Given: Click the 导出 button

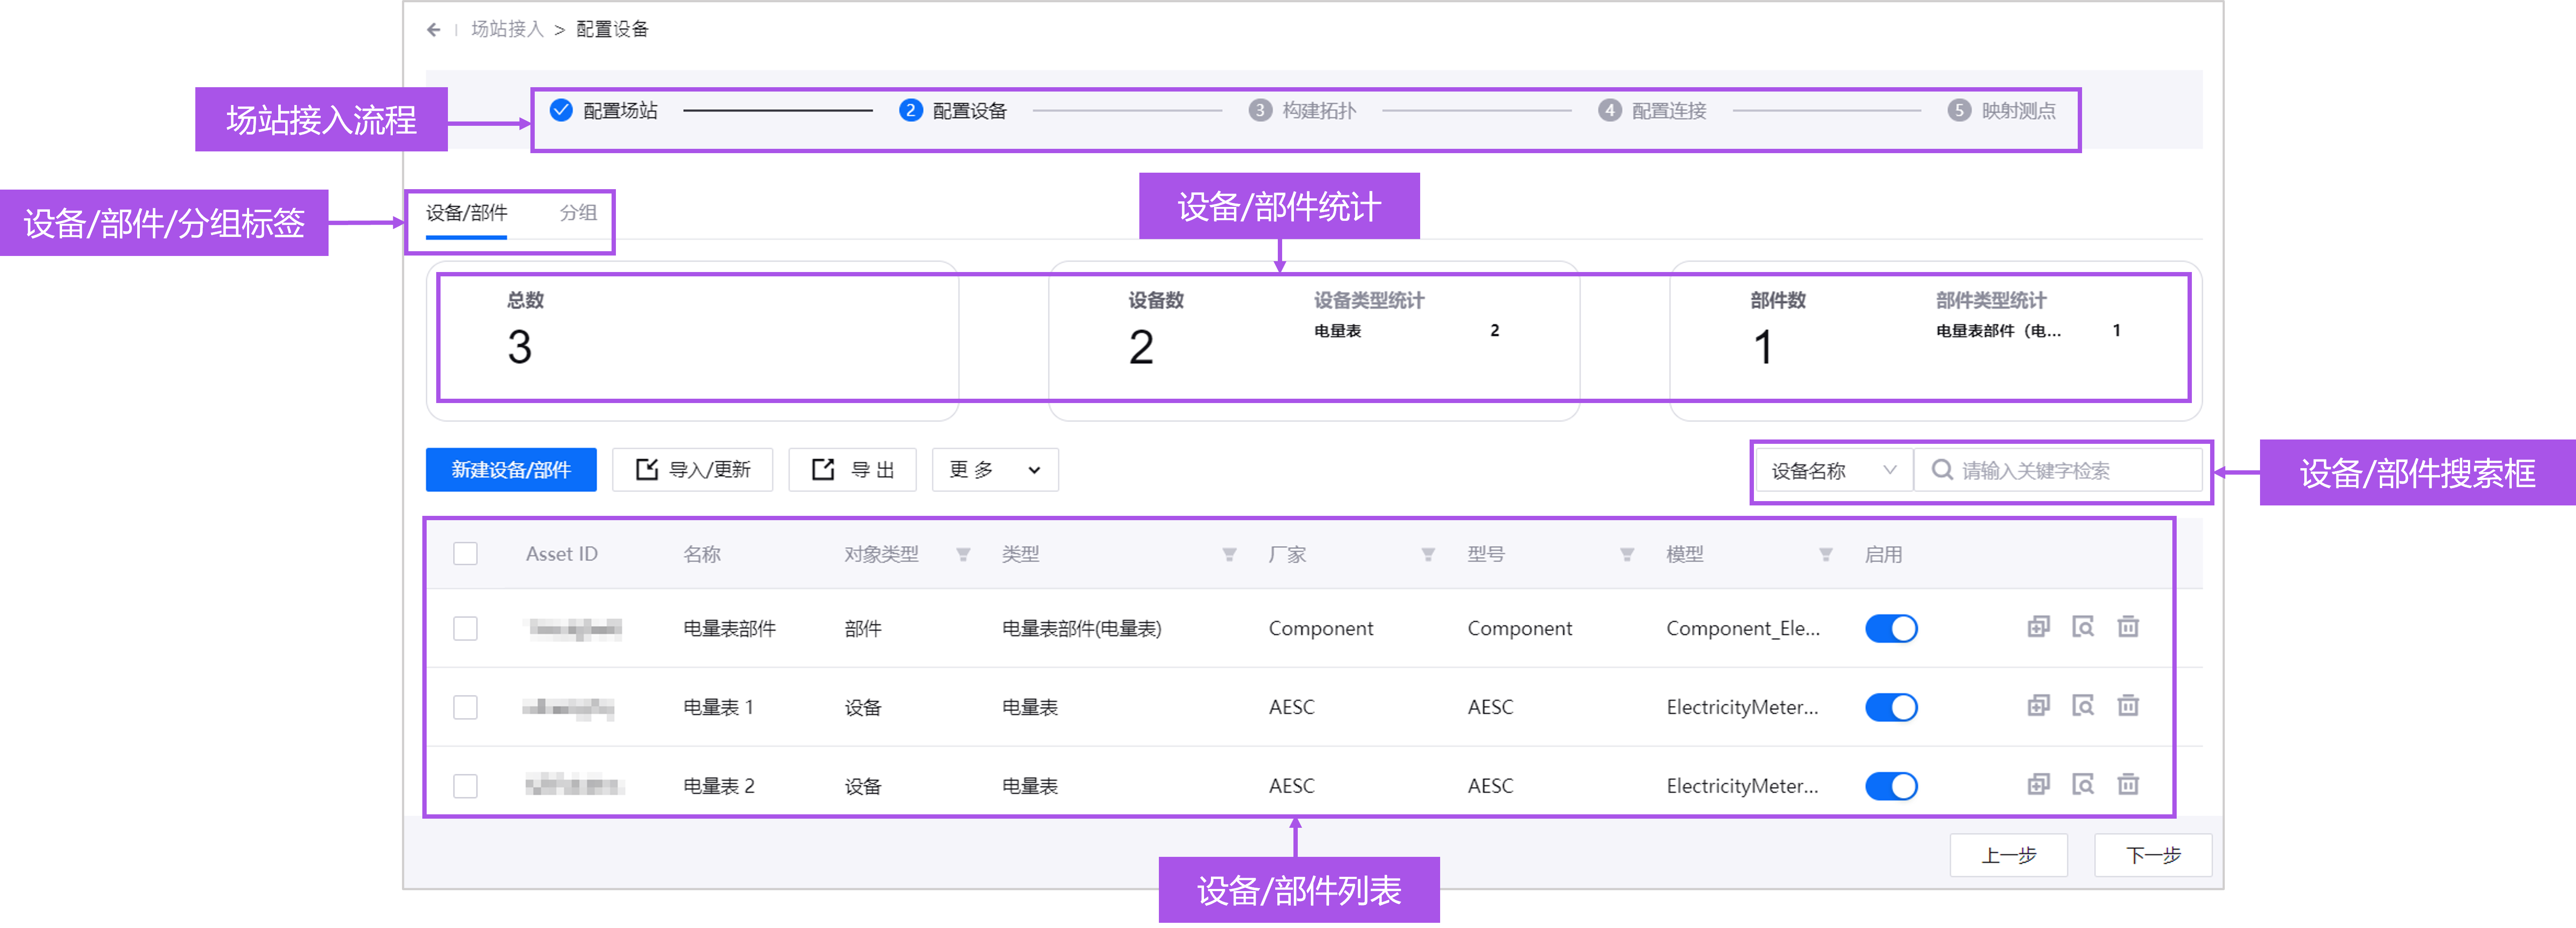Looking at the screenshot, I should pyautogui.click(x=852, y=470).
